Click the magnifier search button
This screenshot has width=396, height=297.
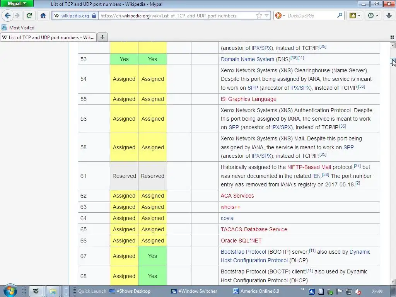(x=340, y=15)
